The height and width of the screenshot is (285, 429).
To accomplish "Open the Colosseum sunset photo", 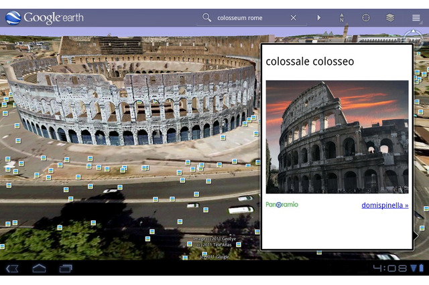I will [337, 136].
